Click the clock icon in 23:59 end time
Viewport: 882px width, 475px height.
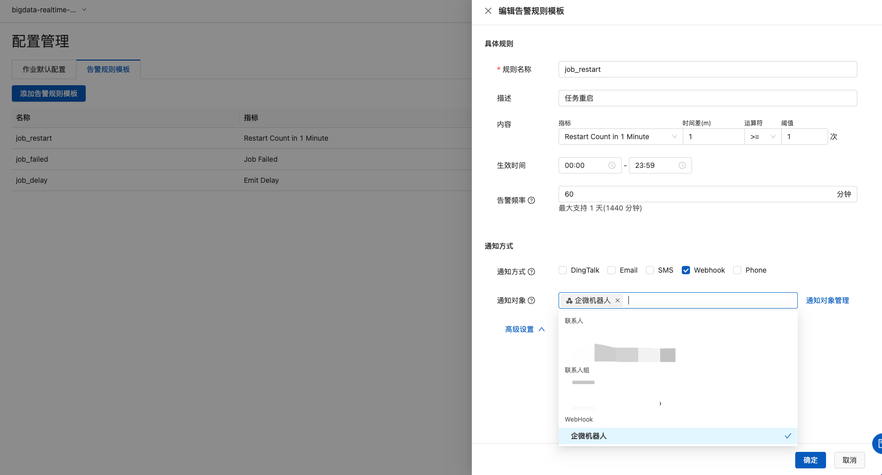pyautogui.click(x=682, y=165)
